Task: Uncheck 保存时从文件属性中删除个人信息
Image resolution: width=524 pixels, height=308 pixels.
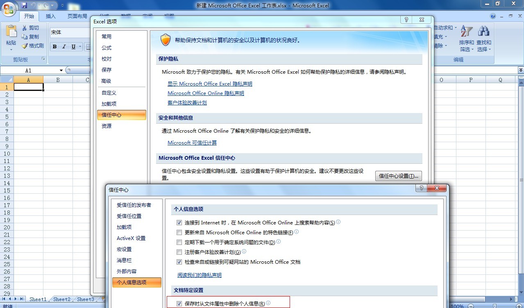Action: click(x=179, y=304)
